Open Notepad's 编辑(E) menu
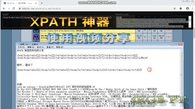 [x=31, y=47]
